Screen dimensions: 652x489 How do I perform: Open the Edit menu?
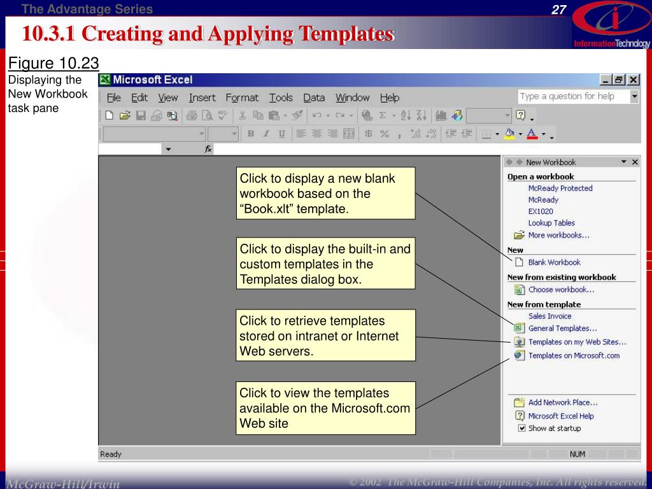(139, 97)
